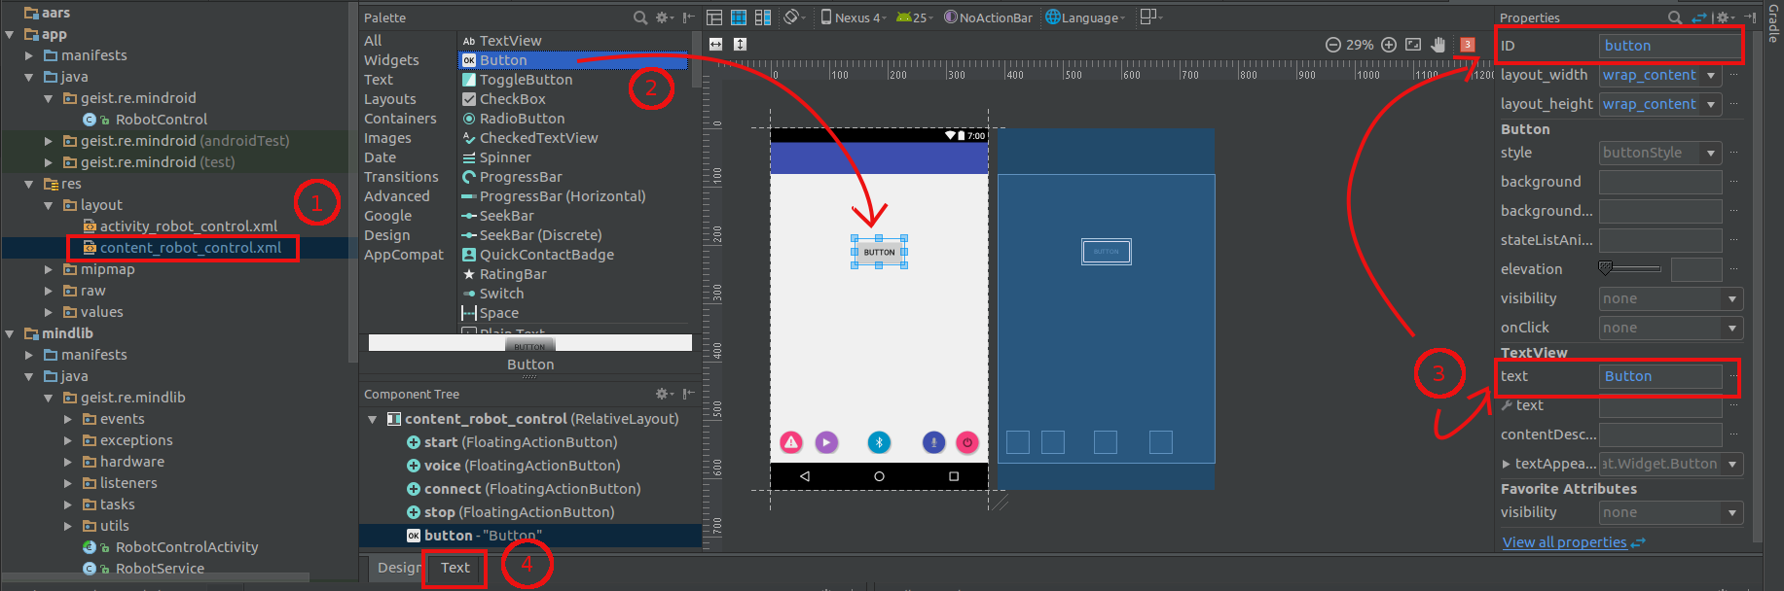Open the Nexus 4 device selector
Image resolution: width=1784 pixels, height=591 pixels.
point(854,17)
